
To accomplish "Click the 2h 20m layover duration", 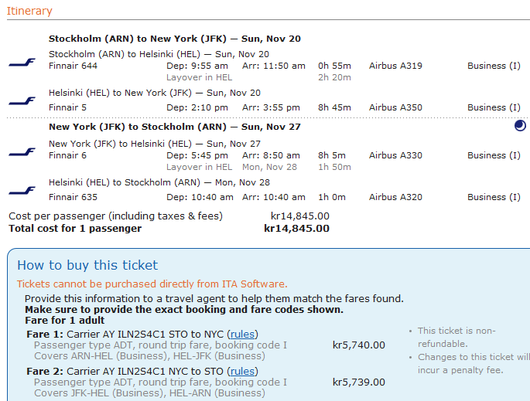I will pos(334,77).
